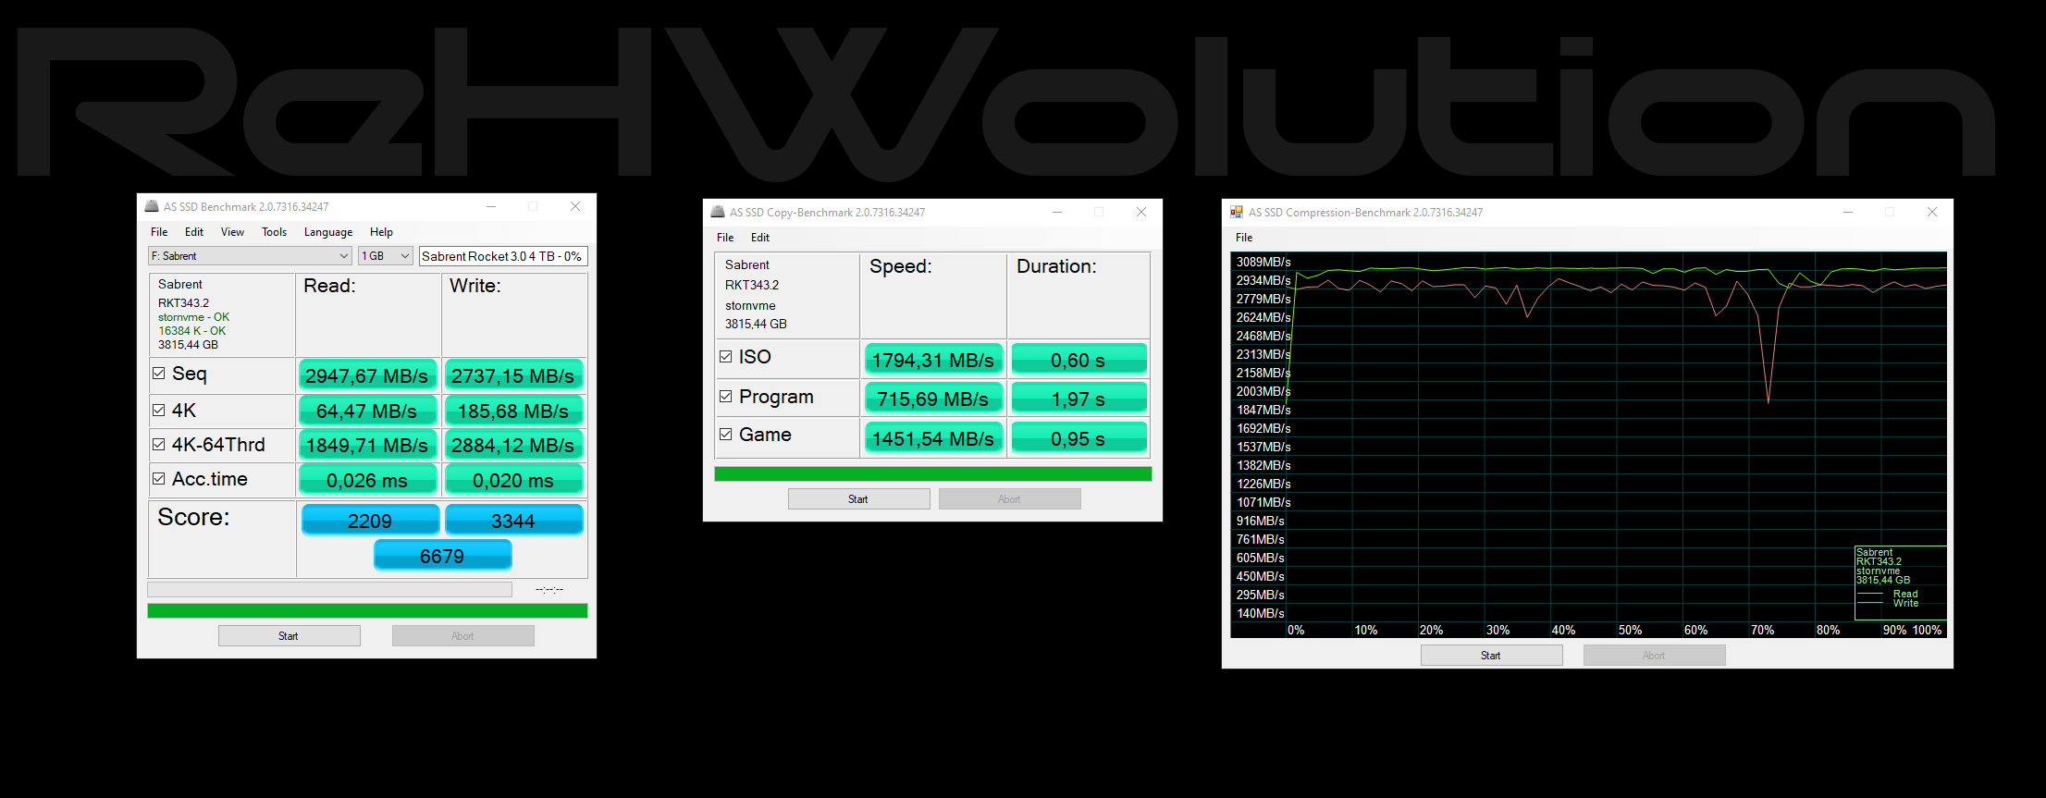Click the Game duration 0,95 s
The image size is (2046, 798).
pyautogui.click(x=1078, y=438)
